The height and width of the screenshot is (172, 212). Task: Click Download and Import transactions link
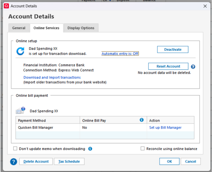point(52,77)
